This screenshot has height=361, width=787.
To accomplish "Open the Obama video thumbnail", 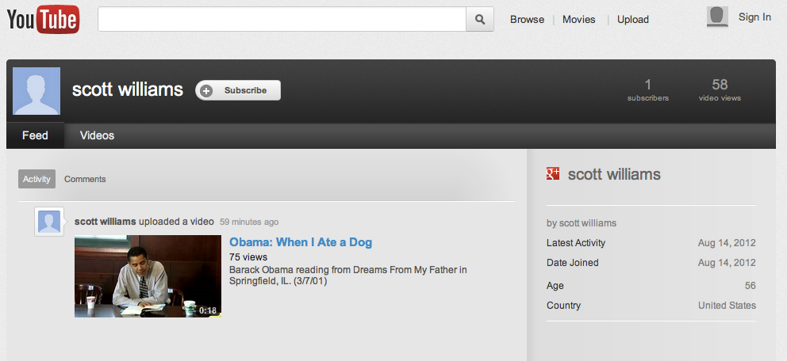I will pyautogui.click(x=148, y=276).
